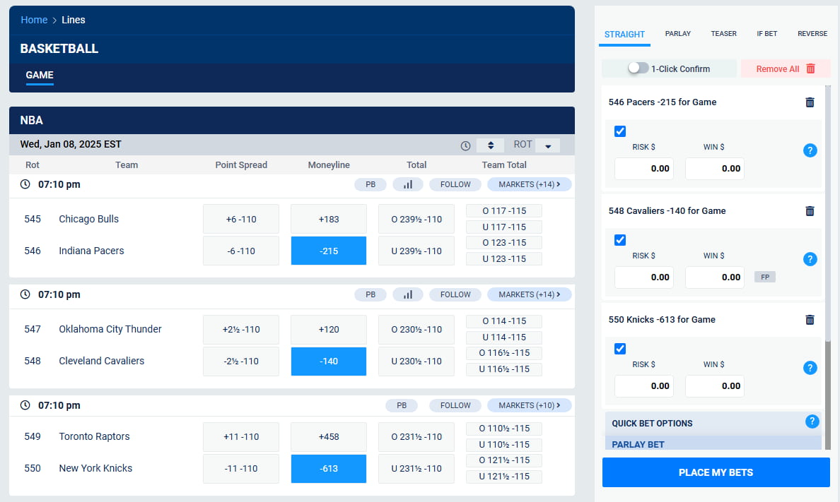Click Follow for Raptors vs Knicks game
840x502 pixels.
(x=455, y=406)
